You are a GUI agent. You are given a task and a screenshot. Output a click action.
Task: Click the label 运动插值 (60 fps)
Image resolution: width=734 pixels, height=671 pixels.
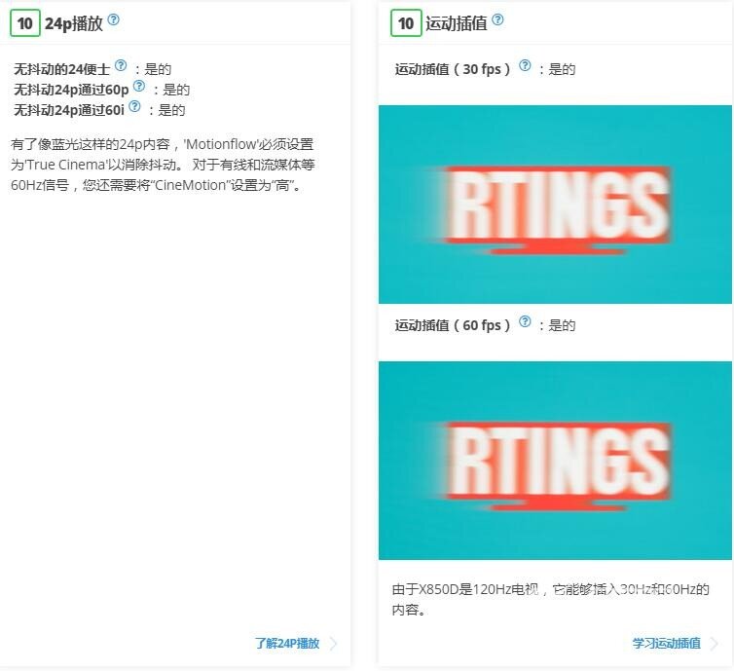tap(453, 325)
